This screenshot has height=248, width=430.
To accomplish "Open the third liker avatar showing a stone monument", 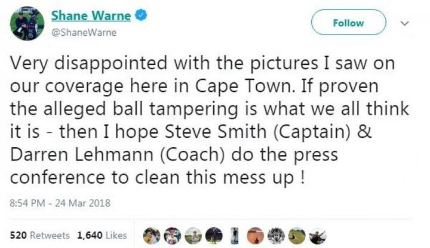I will (x=193, y=235).
